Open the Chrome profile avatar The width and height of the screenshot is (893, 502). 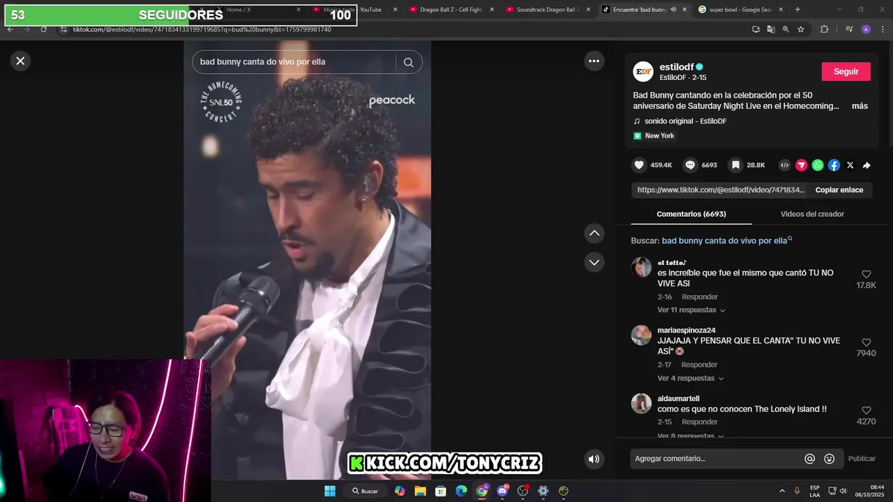[866, 29]
